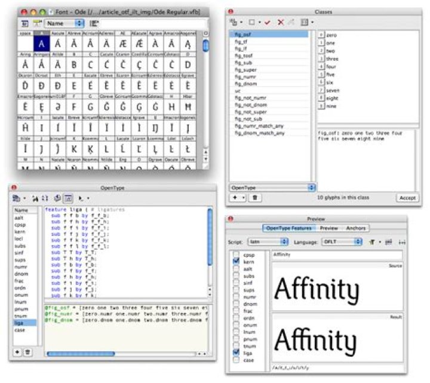Click the columns layout icon in Classes toolbar
Viewport: 430px width, 383px height.
(x=305, y=22)
